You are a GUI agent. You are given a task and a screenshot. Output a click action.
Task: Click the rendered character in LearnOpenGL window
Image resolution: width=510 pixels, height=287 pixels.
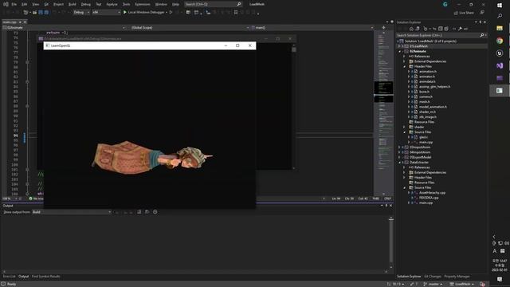[152, 158]
